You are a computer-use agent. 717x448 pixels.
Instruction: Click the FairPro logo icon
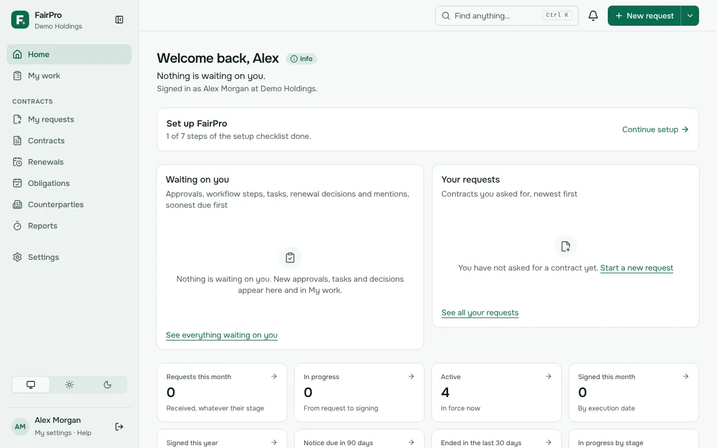[20, 20]
